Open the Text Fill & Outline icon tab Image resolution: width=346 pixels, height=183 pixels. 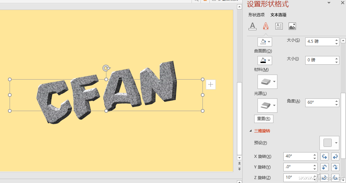(253, 26)
